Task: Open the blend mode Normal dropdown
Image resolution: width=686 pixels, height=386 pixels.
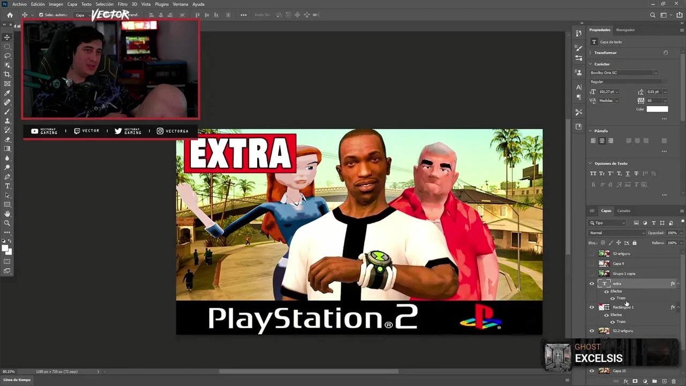Action: click(x=617, y=233)
